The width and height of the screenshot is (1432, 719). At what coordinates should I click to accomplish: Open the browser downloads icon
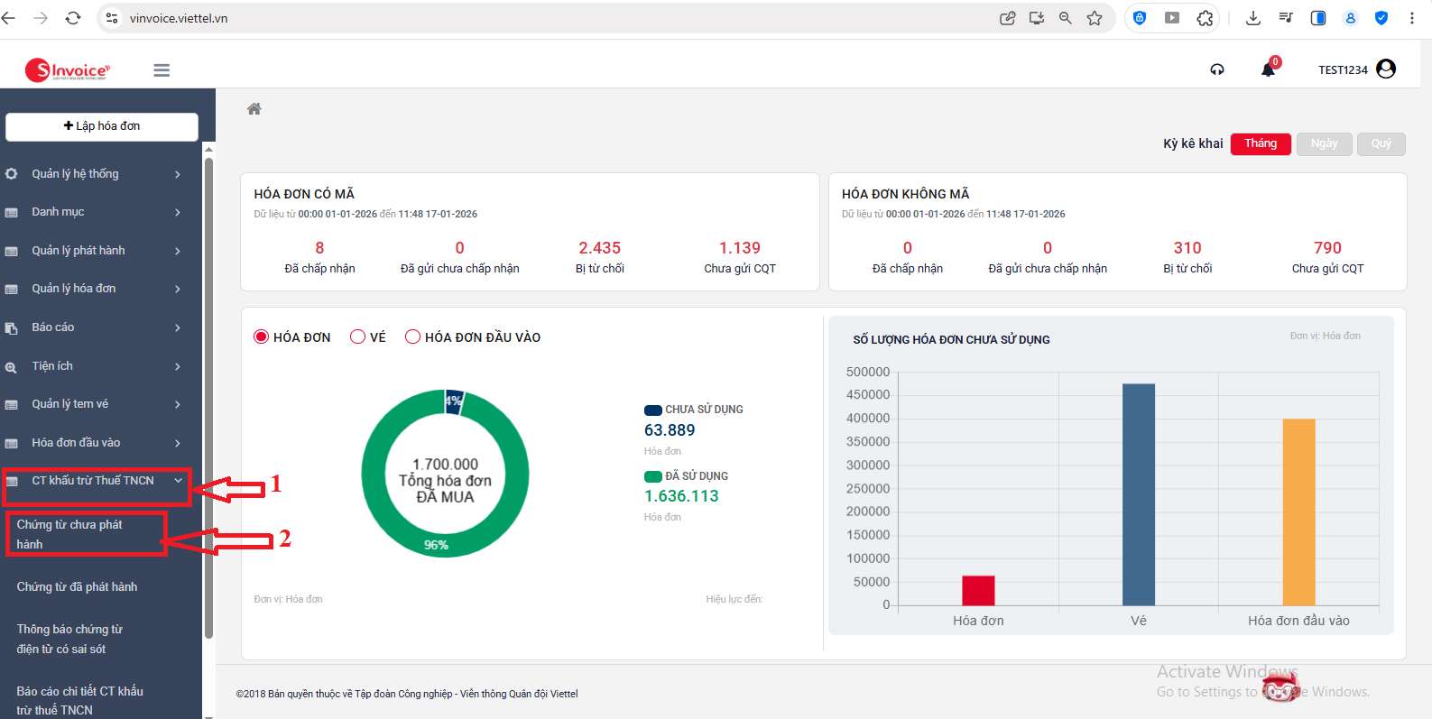1253,18
